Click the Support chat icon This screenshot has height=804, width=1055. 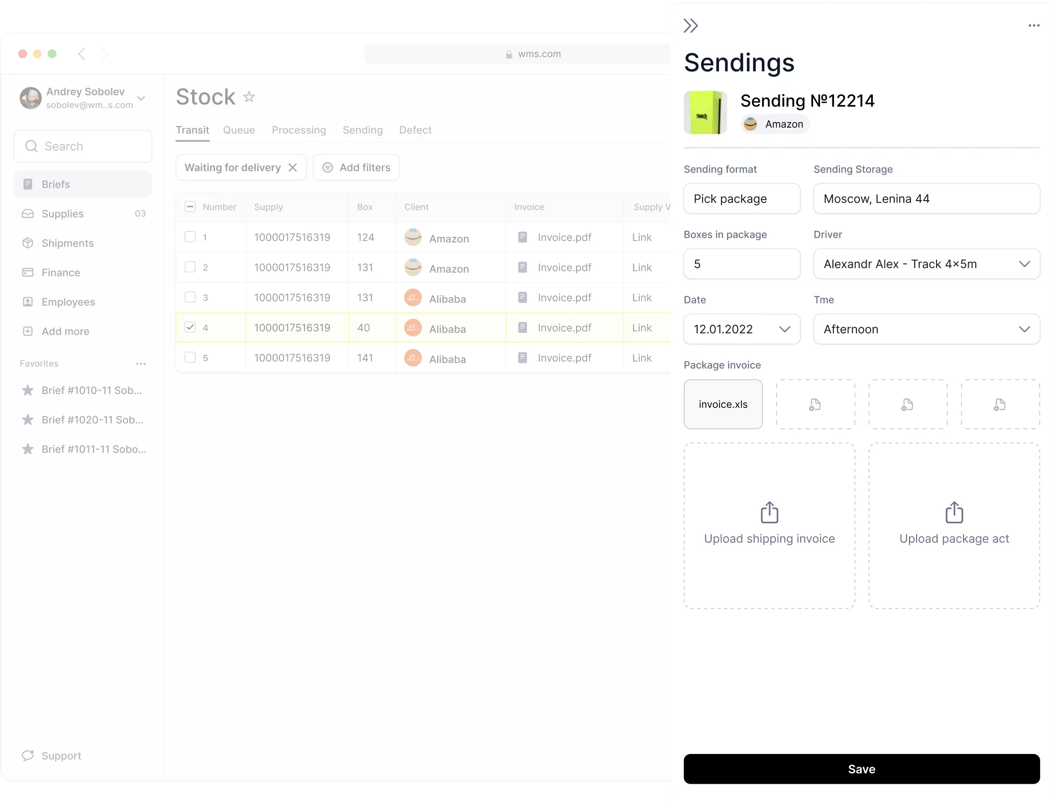(28, 756)
